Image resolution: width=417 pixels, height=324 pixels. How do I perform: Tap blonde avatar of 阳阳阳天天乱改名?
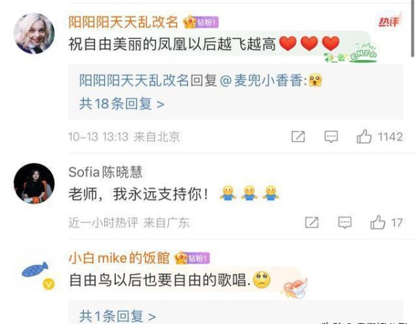tap(34, 33)
